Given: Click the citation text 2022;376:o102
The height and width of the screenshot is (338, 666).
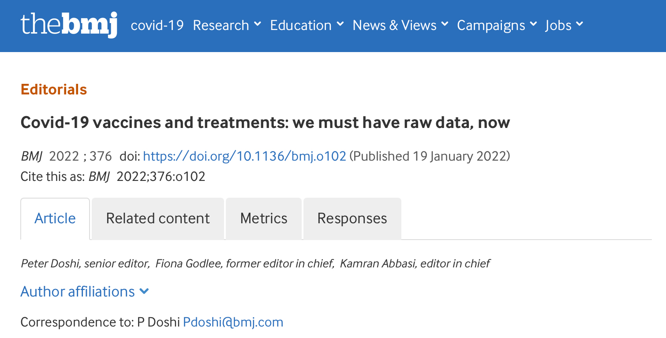Looking at the screenshot, I should [161, 177].
